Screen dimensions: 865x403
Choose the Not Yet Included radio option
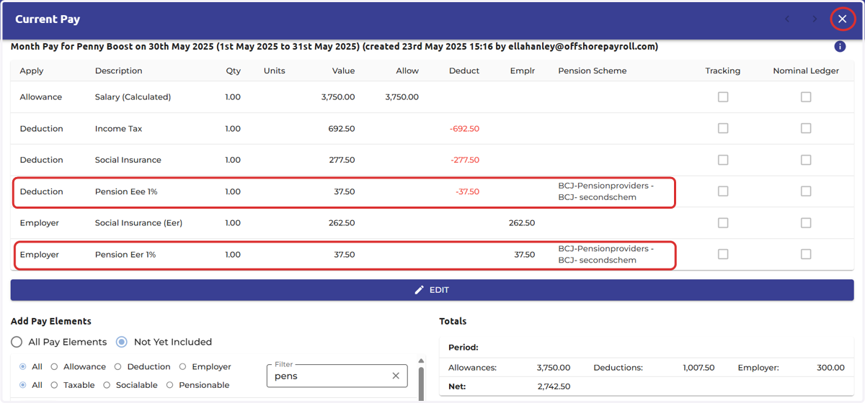122,342
